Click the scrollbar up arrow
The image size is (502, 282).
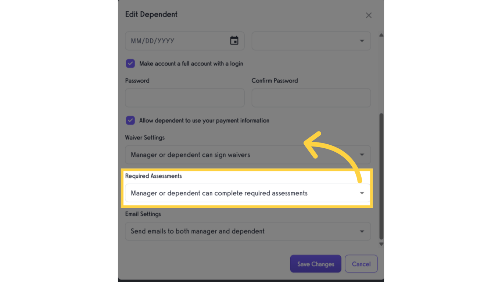tap(381, 35)
